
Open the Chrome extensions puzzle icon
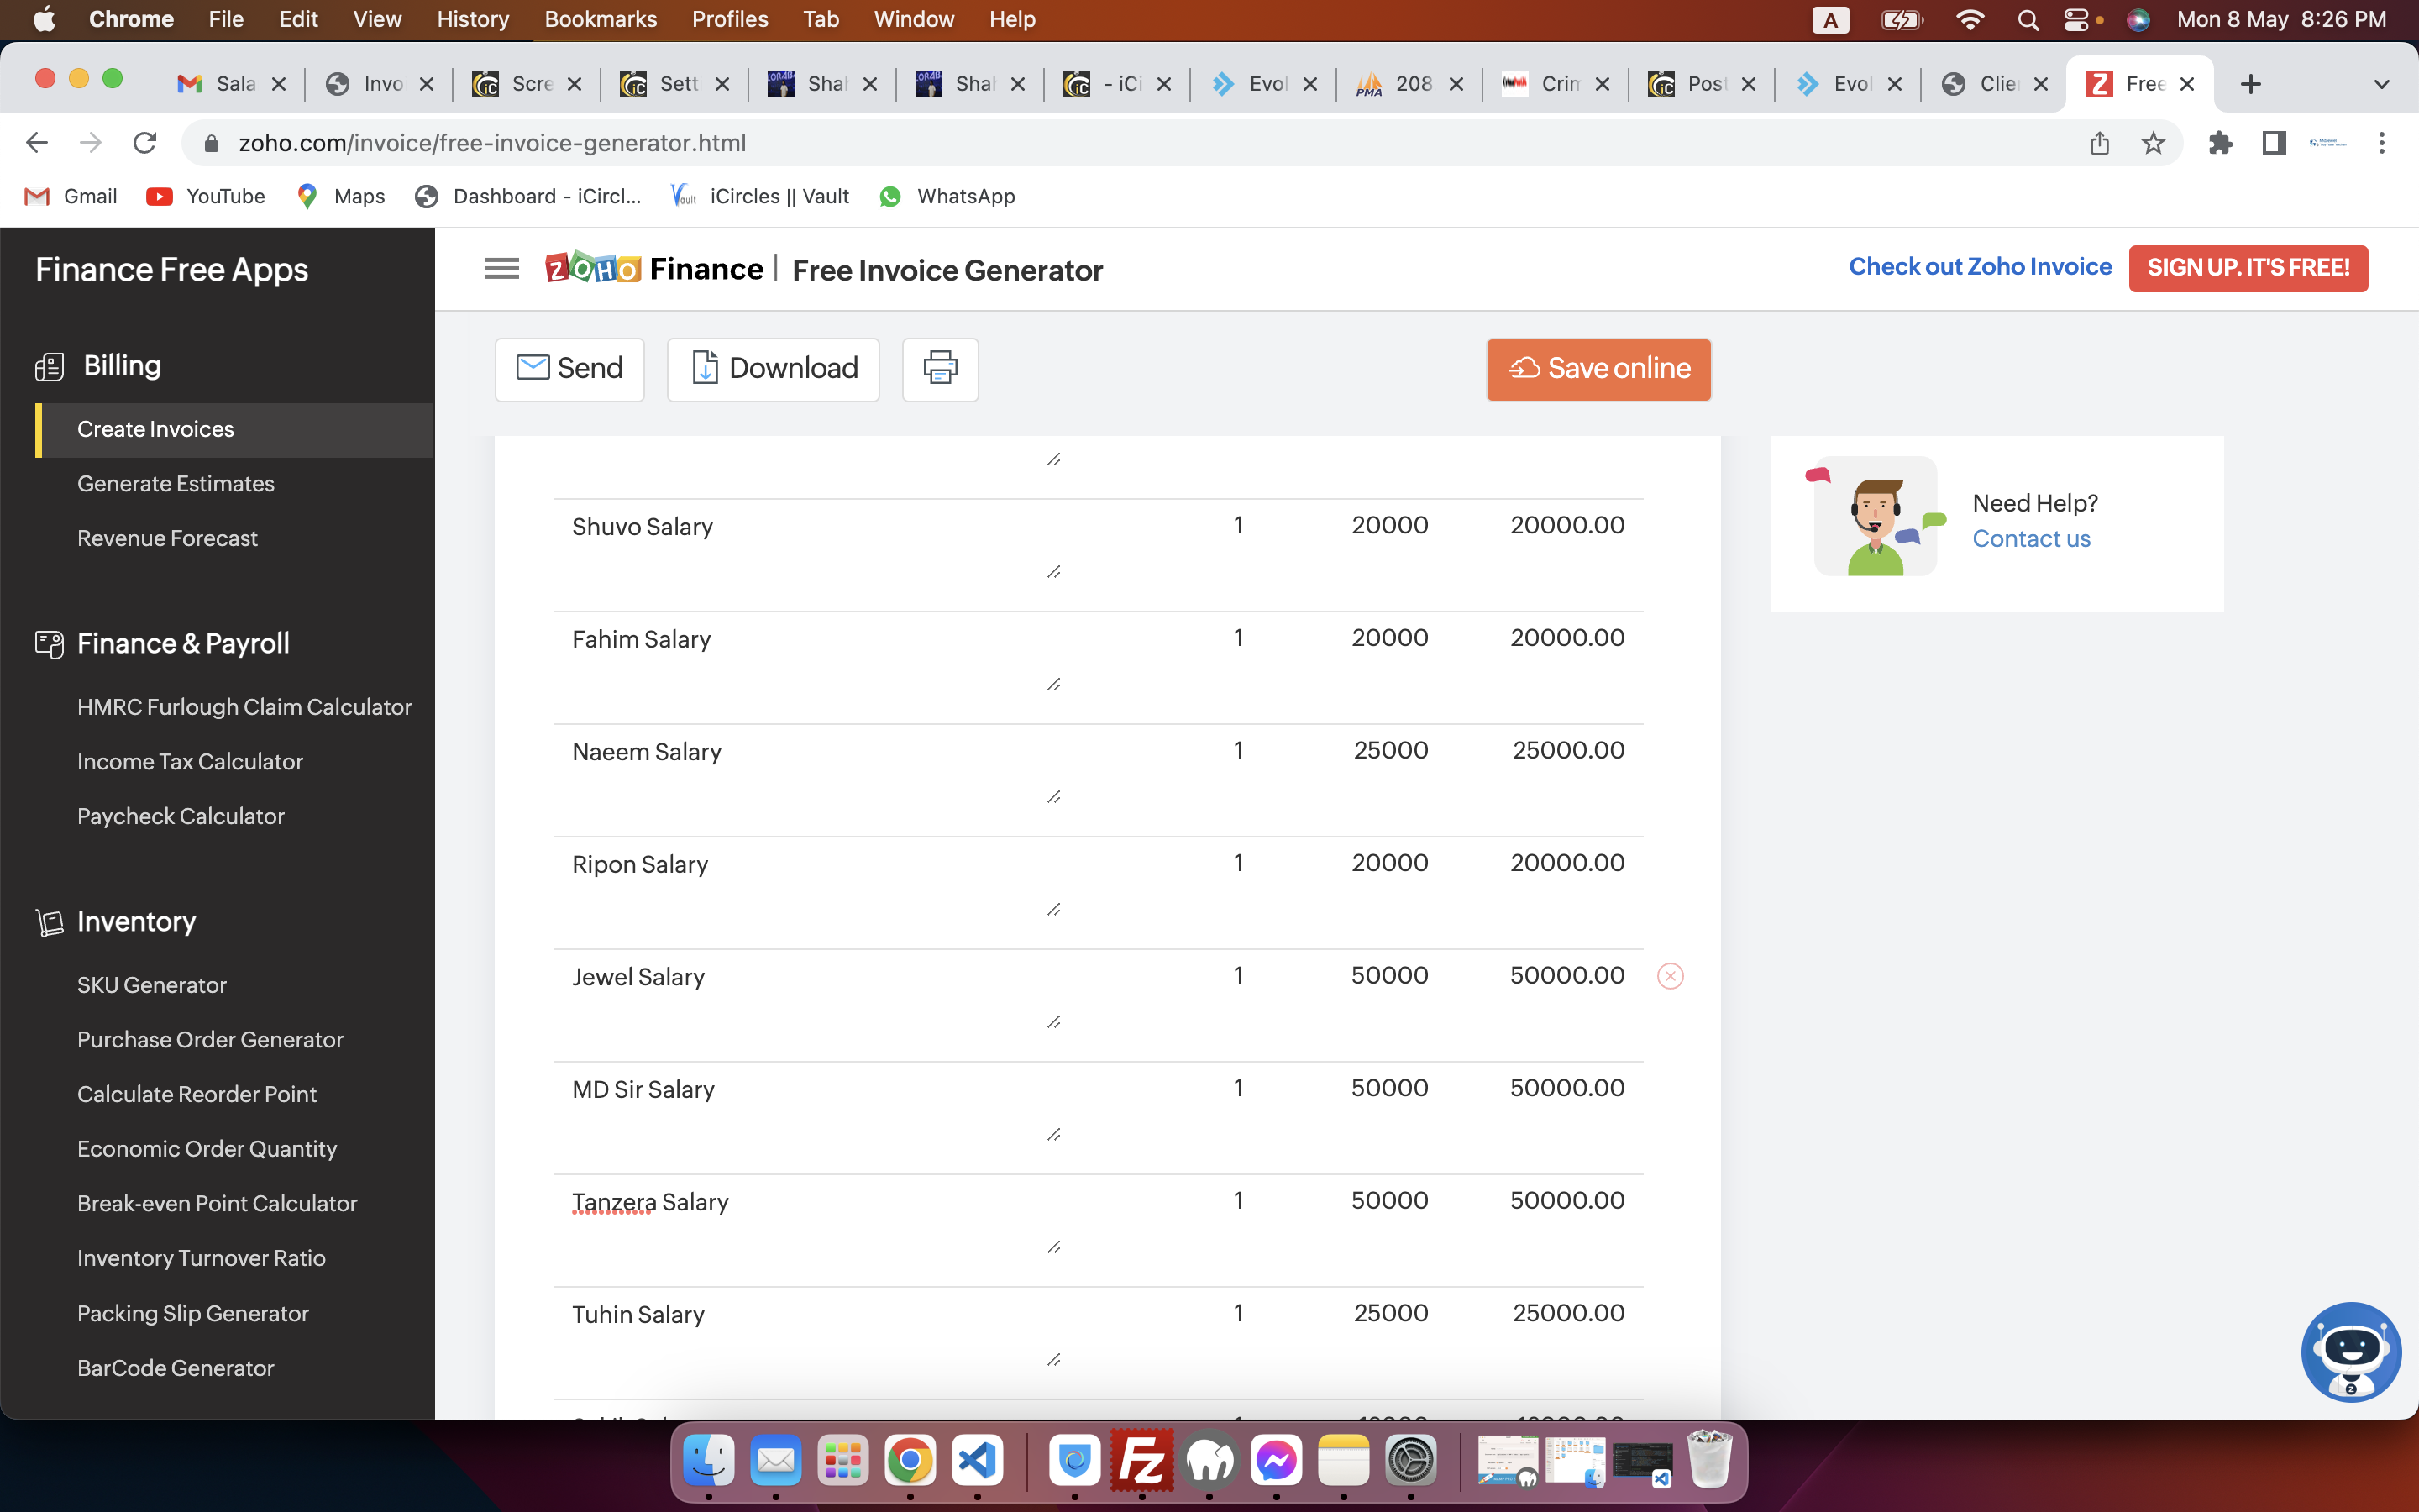click(x=2220, y=143)
